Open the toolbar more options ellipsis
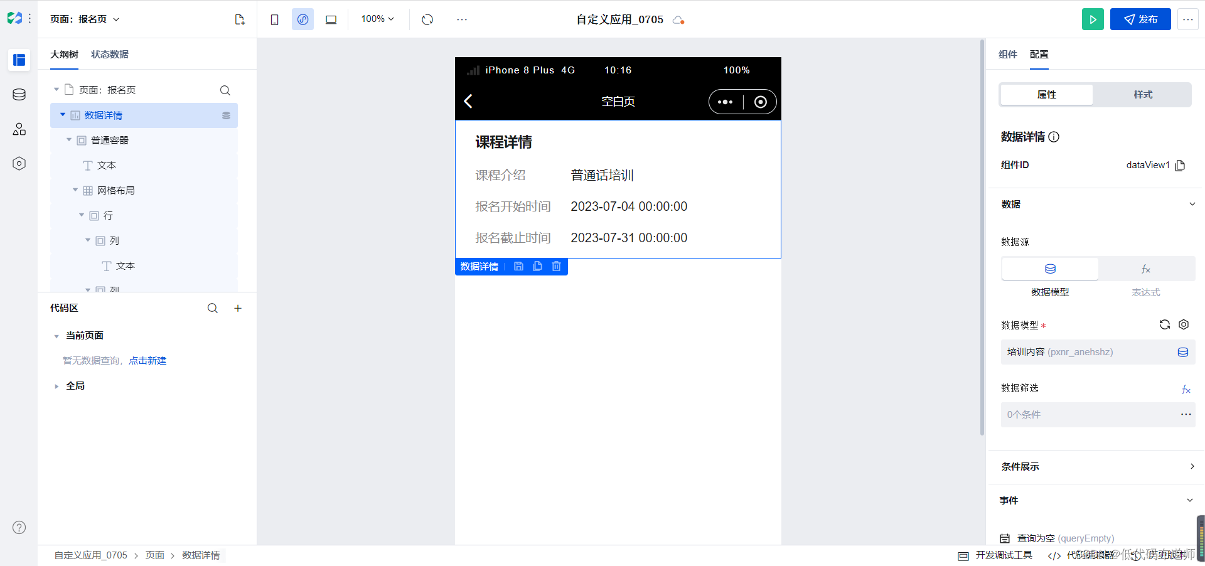The height and width of the screenshot is (566, 1205). click(x=462, y=19)
